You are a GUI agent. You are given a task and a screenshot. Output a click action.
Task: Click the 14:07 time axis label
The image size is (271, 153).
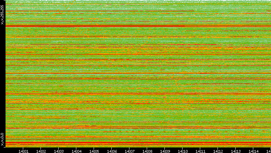[129, 151]
